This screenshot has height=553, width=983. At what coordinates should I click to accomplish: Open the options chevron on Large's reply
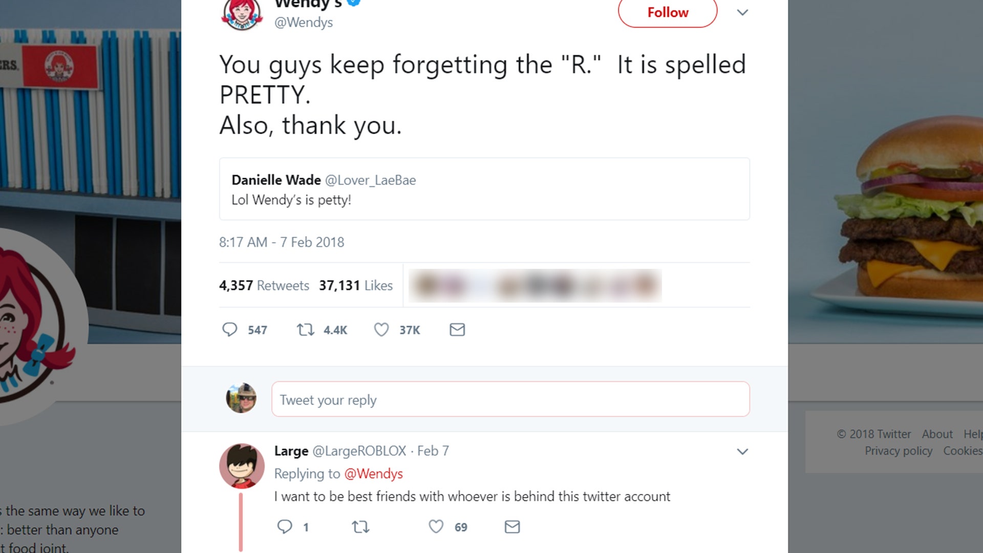click(x=742, y=452)
